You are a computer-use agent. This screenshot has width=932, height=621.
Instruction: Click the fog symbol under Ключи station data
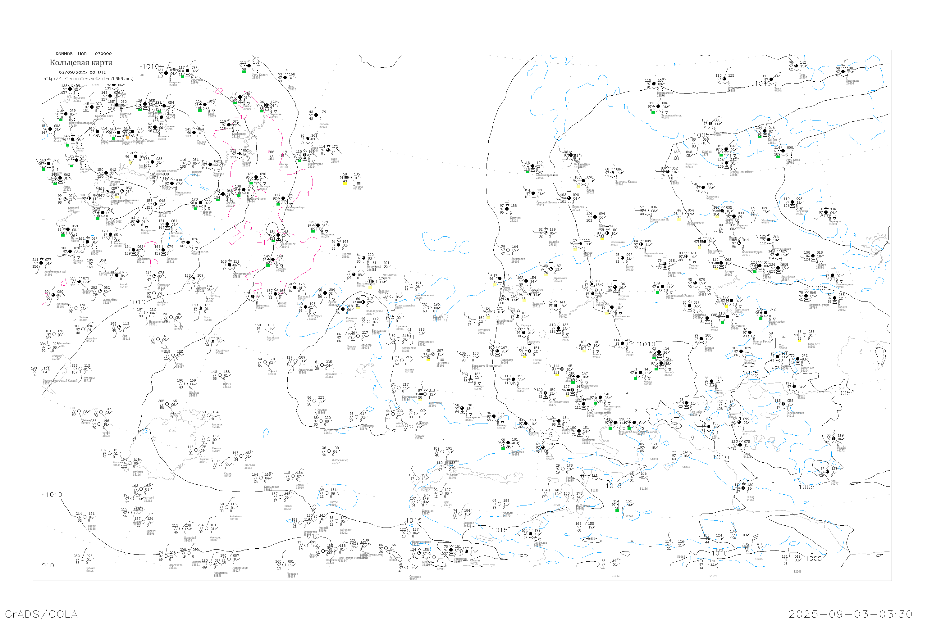pos(538,357)
